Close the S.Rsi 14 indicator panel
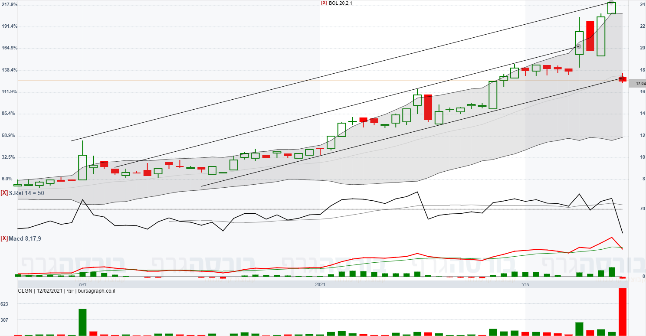 tap(4, 193)
